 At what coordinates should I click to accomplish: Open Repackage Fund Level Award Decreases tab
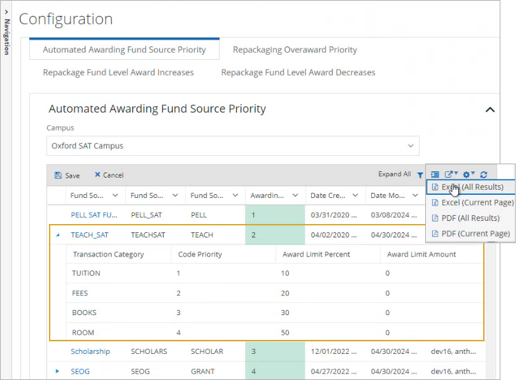coord(299,73)
